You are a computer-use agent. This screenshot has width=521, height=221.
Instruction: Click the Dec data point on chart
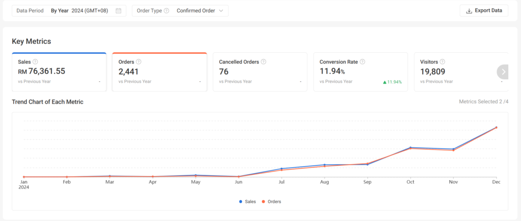(496, 128)
